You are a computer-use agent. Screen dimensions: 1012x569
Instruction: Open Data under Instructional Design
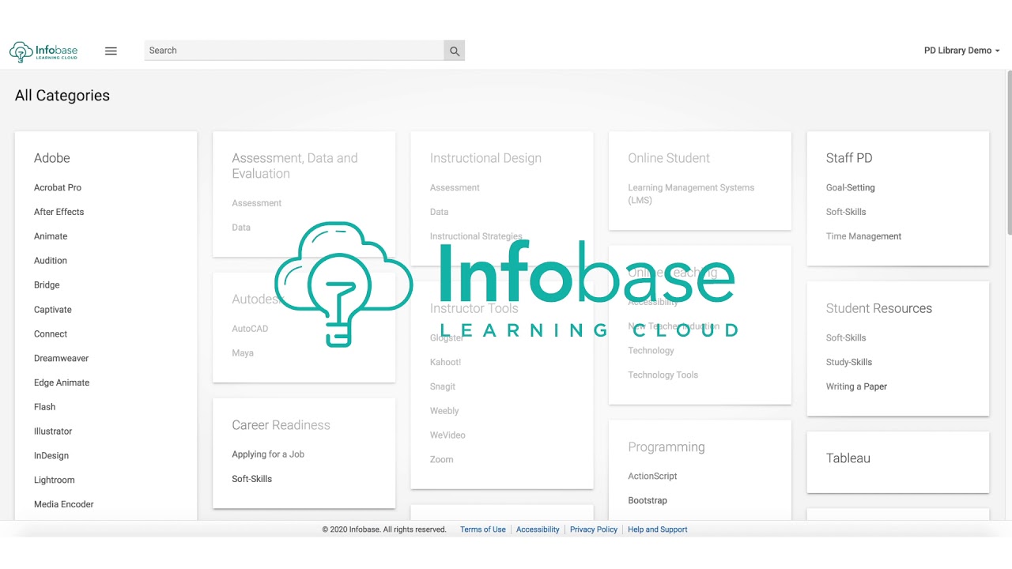(440, 212)
